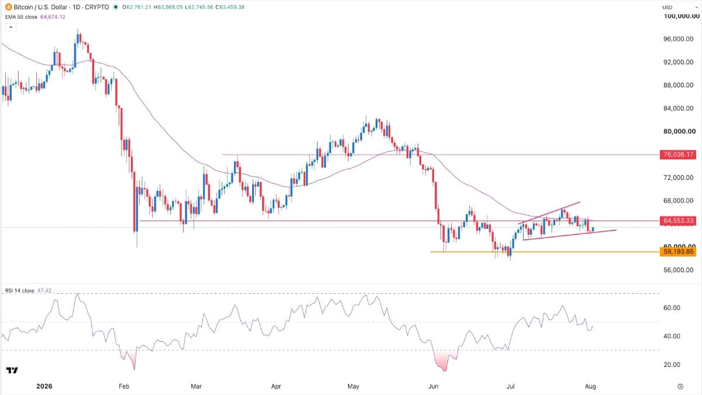Viewport: 702px width, 395px height.
Task: Click the 92,000.00 price axis label
Action: click(679, 63)
